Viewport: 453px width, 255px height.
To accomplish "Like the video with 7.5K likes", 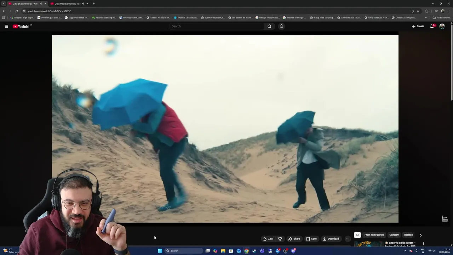I will (x=268, y=239).
